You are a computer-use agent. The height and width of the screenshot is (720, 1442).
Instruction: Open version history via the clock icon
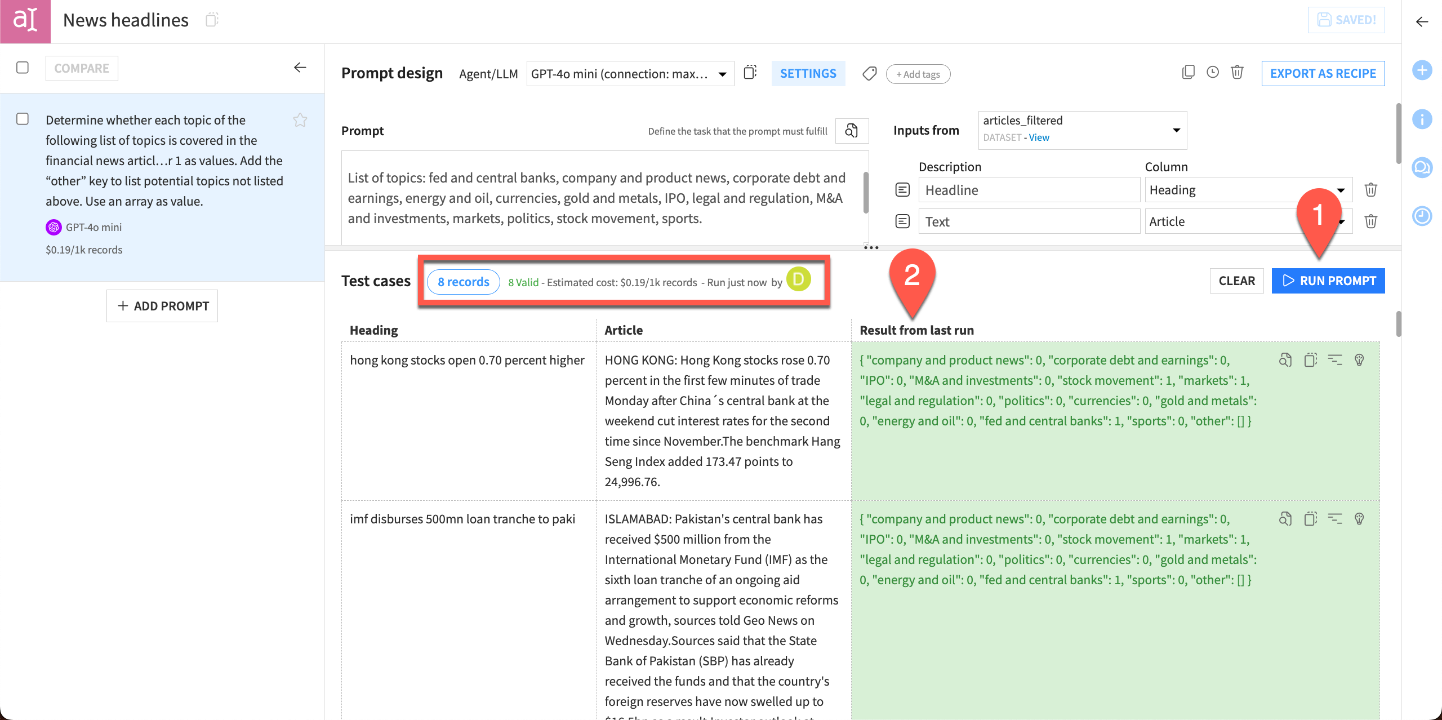tap(1213, 72)
